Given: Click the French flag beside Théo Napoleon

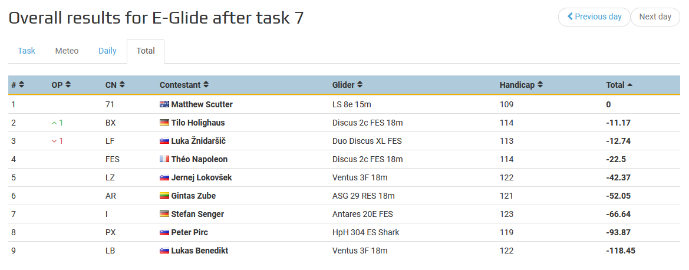Looking at the screenshot, I should click(164, 159).
